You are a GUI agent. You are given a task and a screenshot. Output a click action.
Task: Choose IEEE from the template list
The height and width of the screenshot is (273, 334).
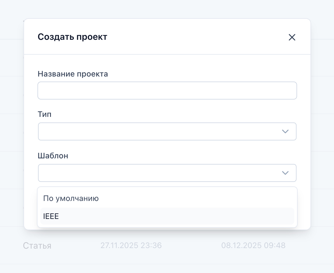tap(51, 216)
